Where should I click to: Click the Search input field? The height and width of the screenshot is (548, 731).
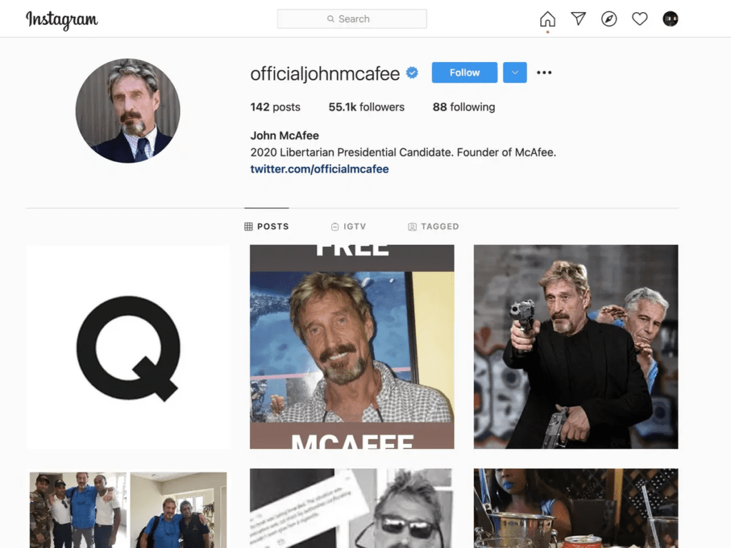(x=352, y=19)
